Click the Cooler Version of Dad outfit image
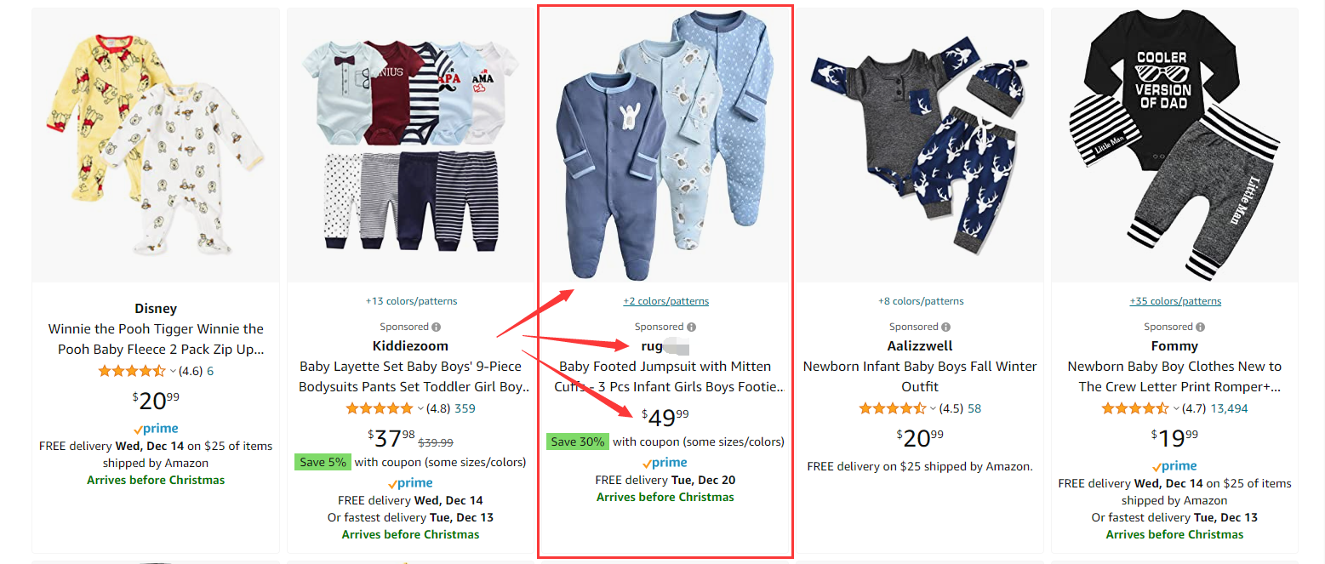The width and height of the screenshot is (1325, 564). (x=1175, y=145)
